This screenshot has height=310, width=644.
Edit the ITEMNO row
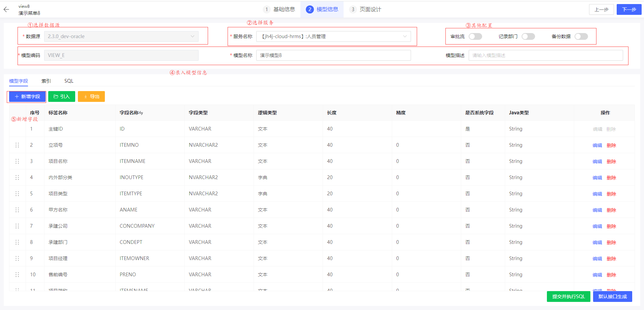(x=597, y=145)
